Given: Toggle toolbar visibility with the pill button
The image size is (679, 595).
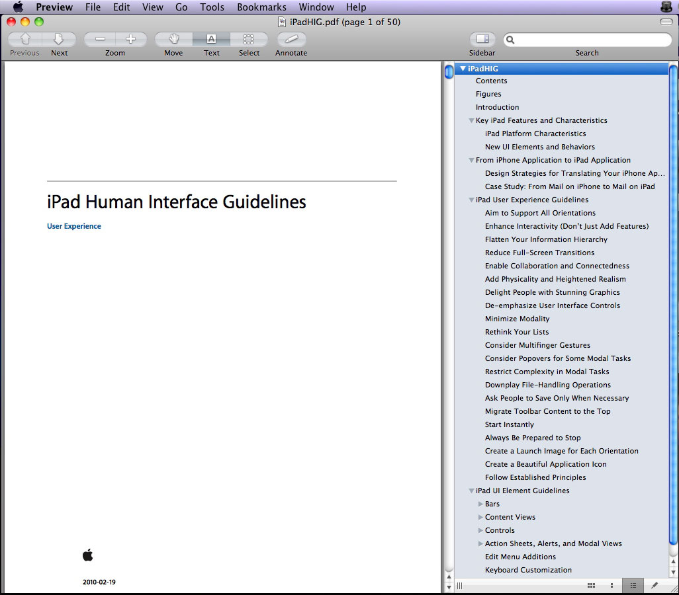Looking at the screenshot, I should point(666,22).
